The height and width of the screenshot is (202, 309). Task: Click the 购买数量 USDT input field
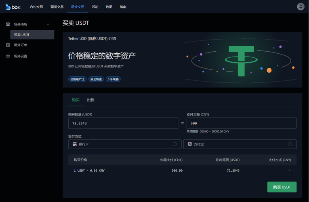[123, 123]
